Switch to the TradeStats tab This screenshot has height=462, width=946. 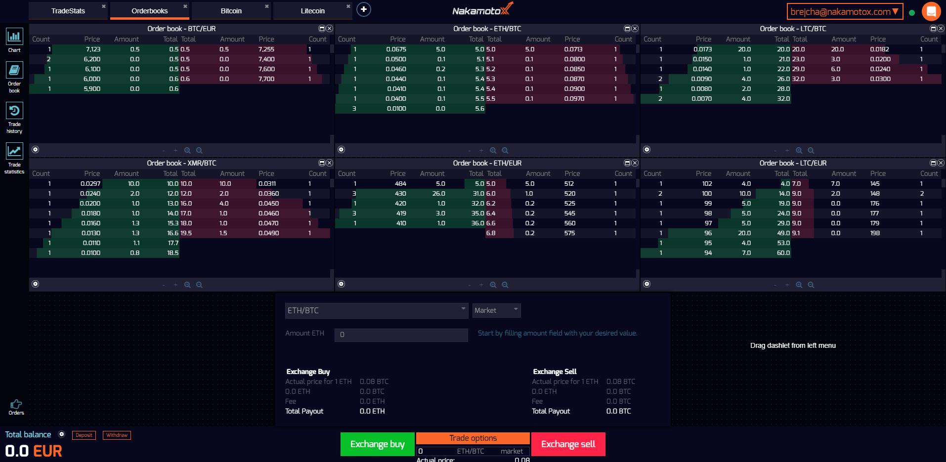click(x=68, y=11)
